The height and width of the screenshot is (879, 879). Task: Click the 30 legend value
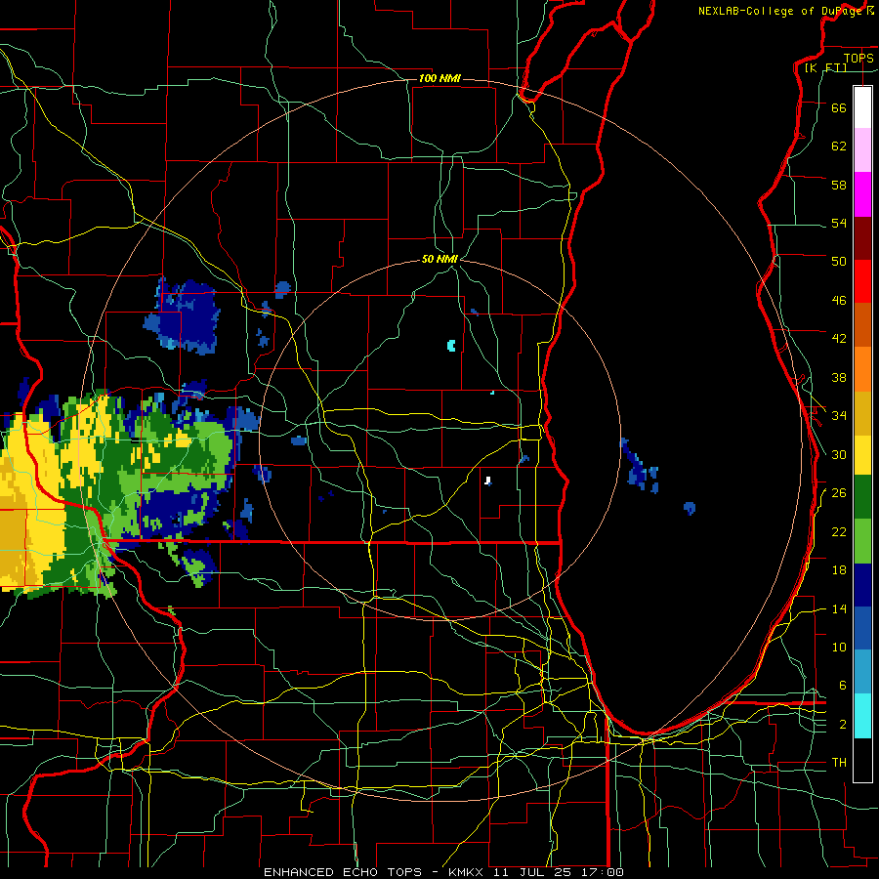[839, 454]
